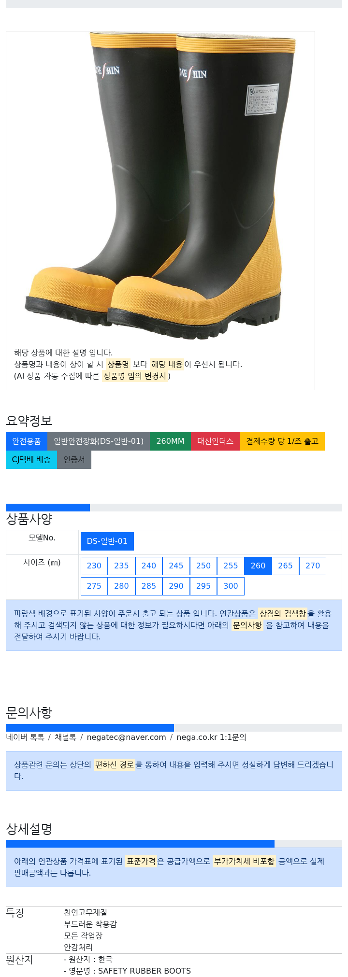
Task: Select size 275 in second row
Action: click(94, 586)
